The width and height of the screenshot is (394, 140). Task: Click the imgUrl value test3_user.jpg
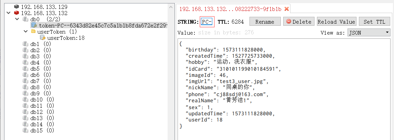pos(243,81)
